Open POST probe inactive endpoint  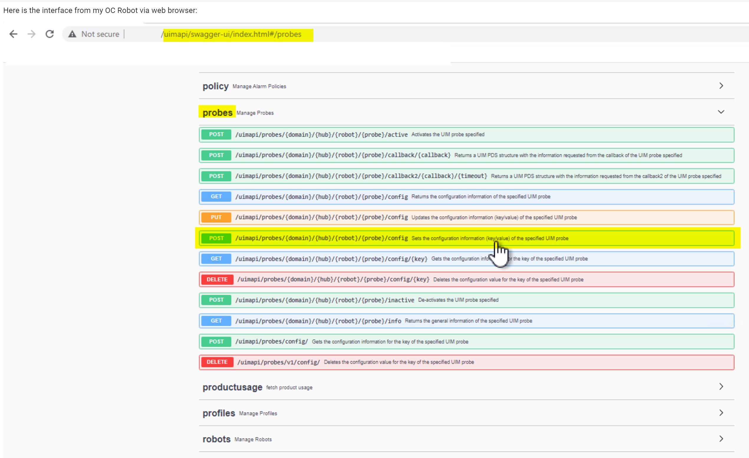[324, 300]
